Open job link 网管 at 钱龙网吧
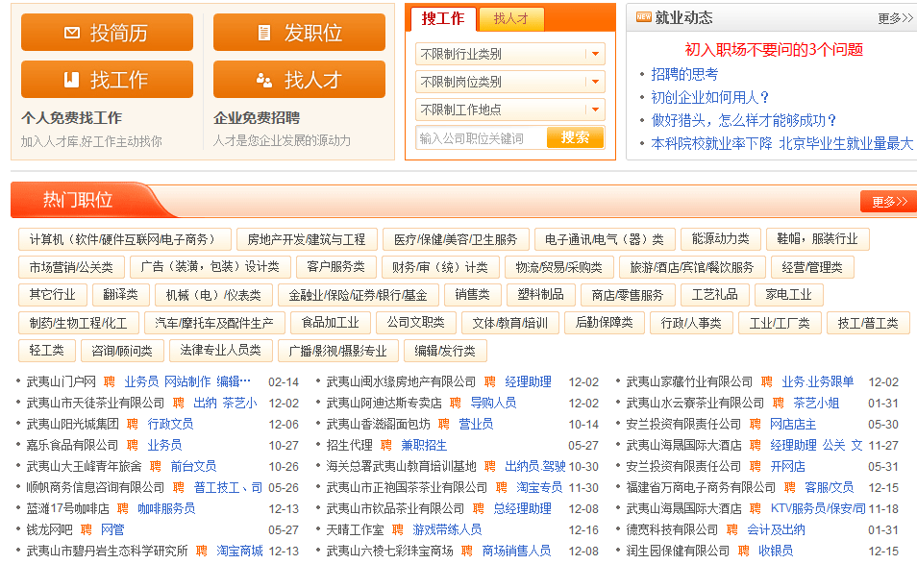 112,529
